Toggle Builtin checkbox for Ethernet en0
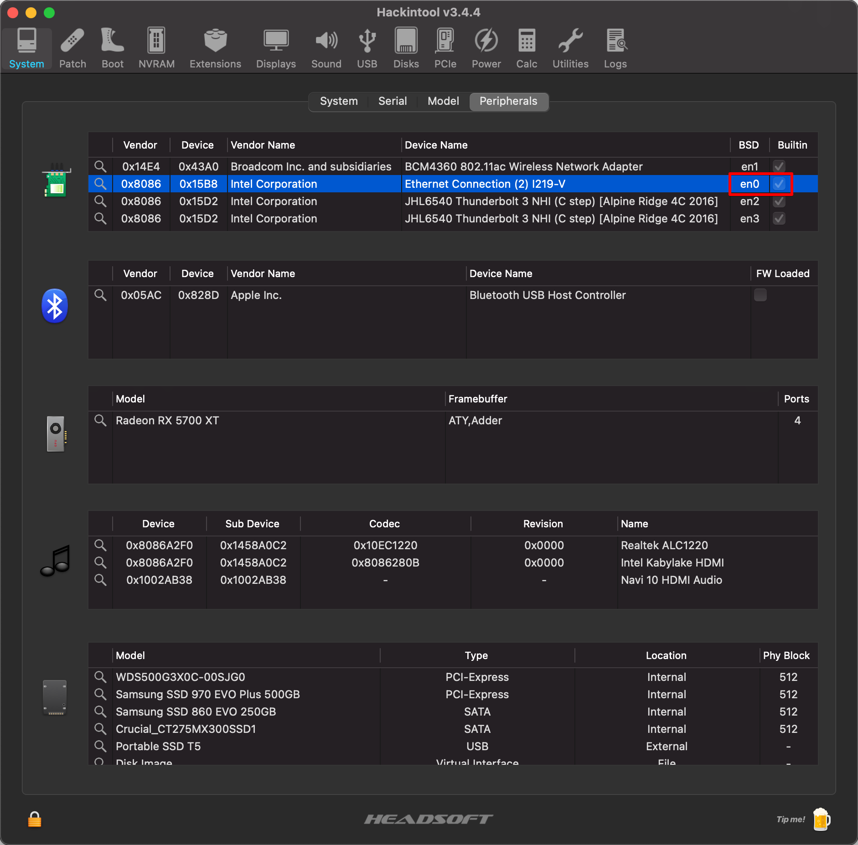The image size is (858, 845). click(x=779, y=184)
